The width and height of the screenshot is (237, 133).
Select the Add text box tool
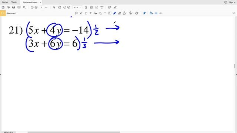coord(110,13)
